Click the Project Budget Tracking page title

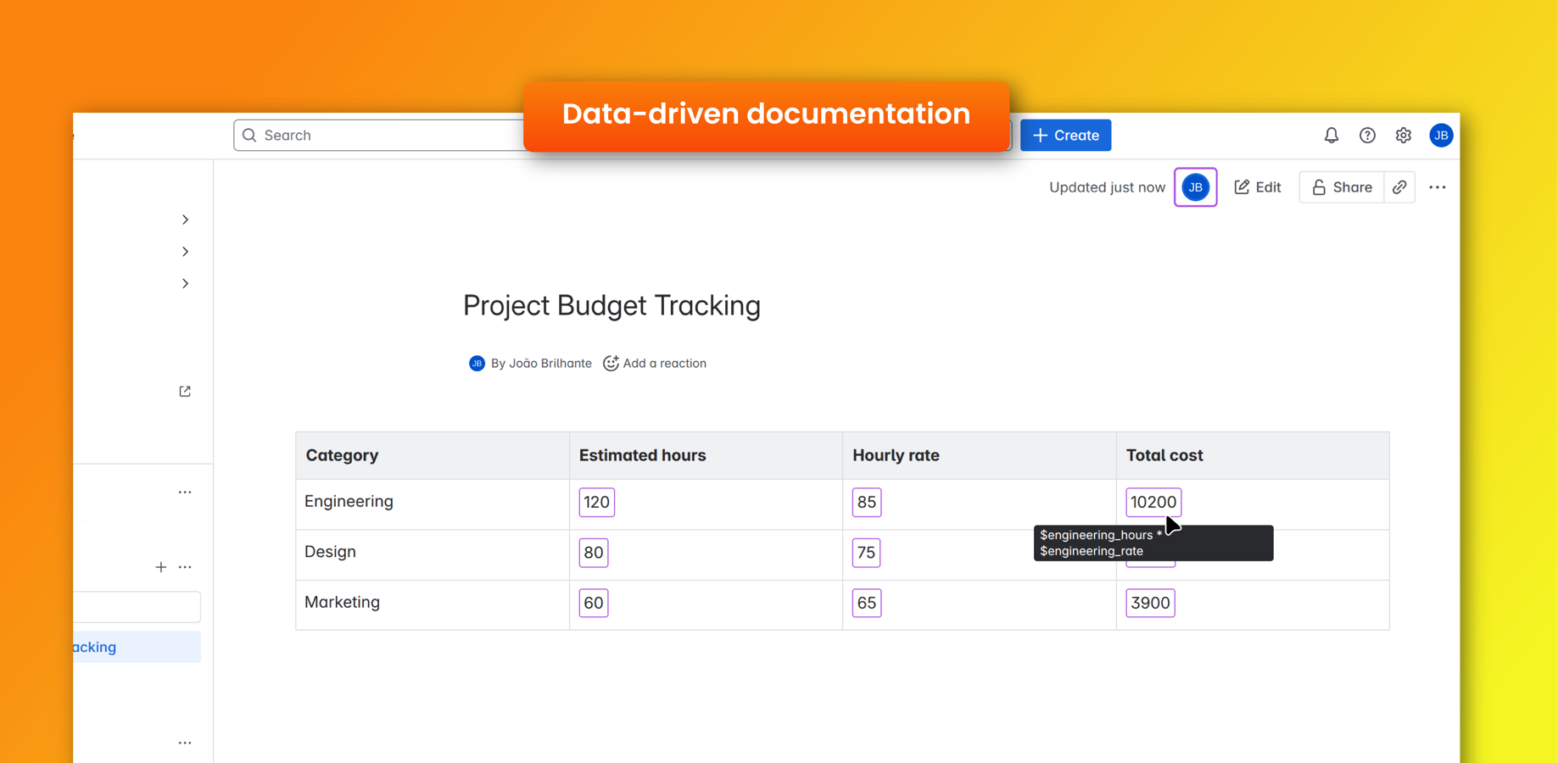pos(611,305)
